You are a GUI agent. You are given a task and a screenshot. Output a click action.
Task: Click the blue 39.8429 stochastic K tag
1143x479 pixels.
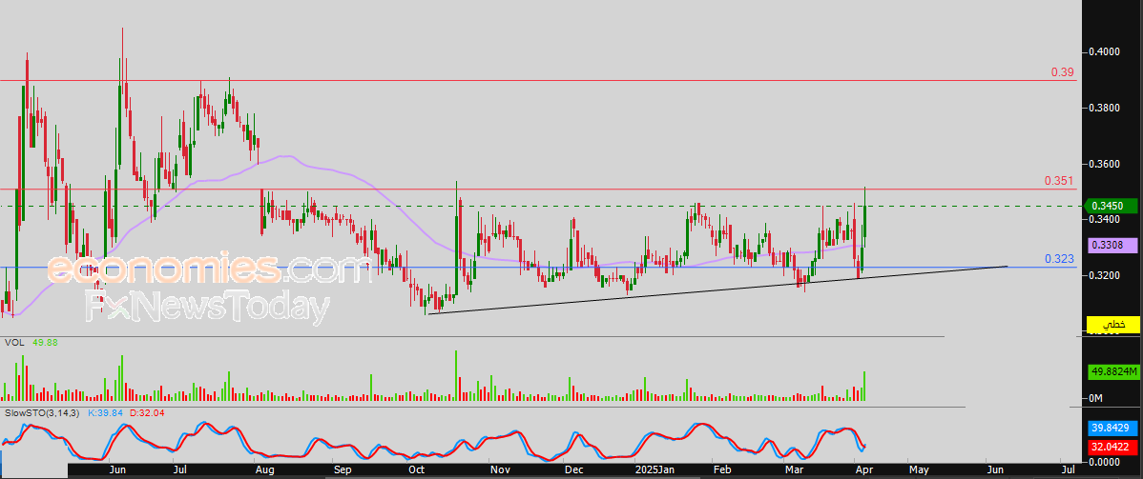[x=1112, y=426]
